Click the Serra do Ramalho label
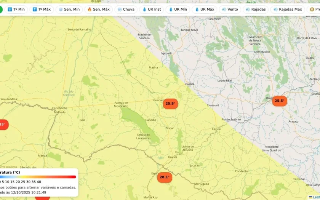320x200 pixels. (79, 29)
